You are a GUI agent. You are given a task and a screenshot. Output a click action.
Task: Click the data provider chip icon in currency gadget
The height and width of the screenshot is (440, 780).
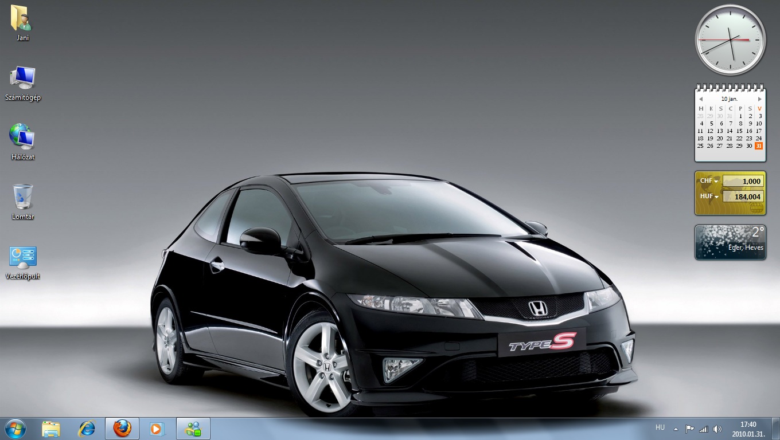click(x=756, y=209)
